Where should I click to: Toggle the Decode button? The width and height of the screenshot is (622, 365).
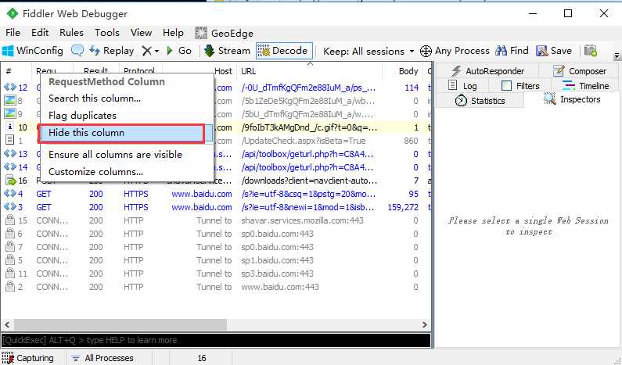(284, 51)
